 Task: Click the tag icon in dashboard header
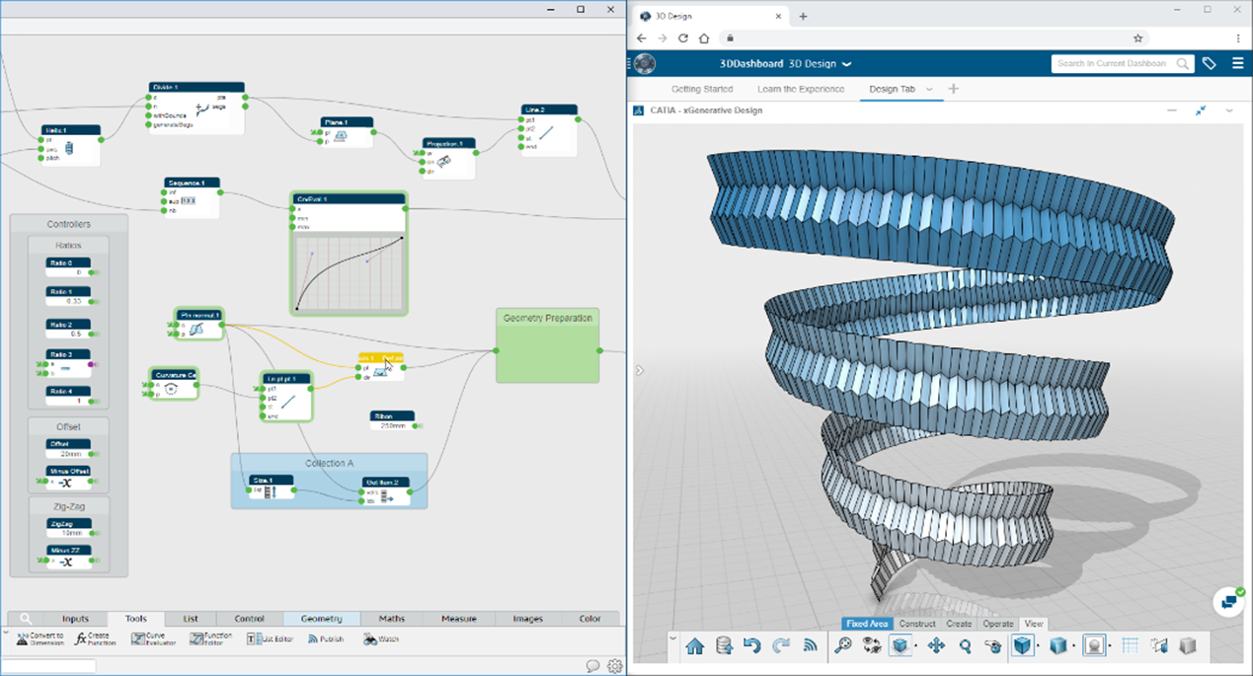click(x=1210, y=64)
